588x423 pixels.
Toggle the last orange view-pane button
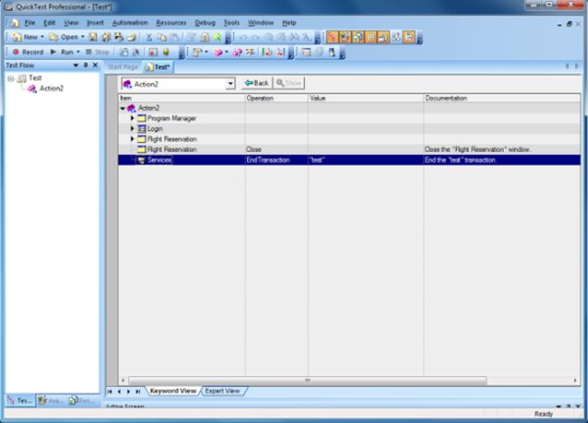(x=409, y=37)
